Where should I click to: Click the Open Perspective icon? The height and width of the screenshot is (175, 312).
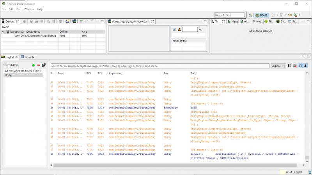click(250, 15)
